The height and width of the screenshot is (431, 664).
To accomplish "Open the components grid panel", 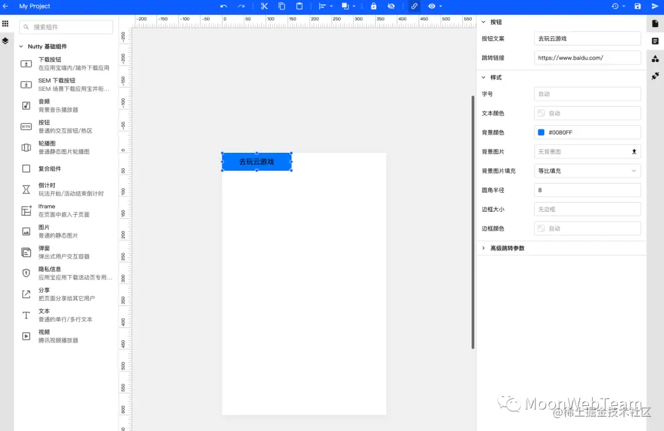I will tap(6, 24).
